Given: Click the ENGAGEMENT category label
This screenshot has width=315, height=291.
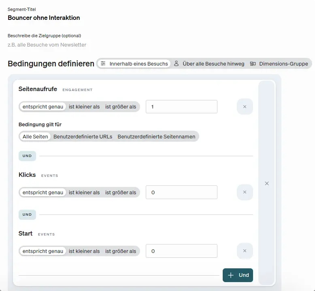Looking at the screenshot, I should coord(77,90).
